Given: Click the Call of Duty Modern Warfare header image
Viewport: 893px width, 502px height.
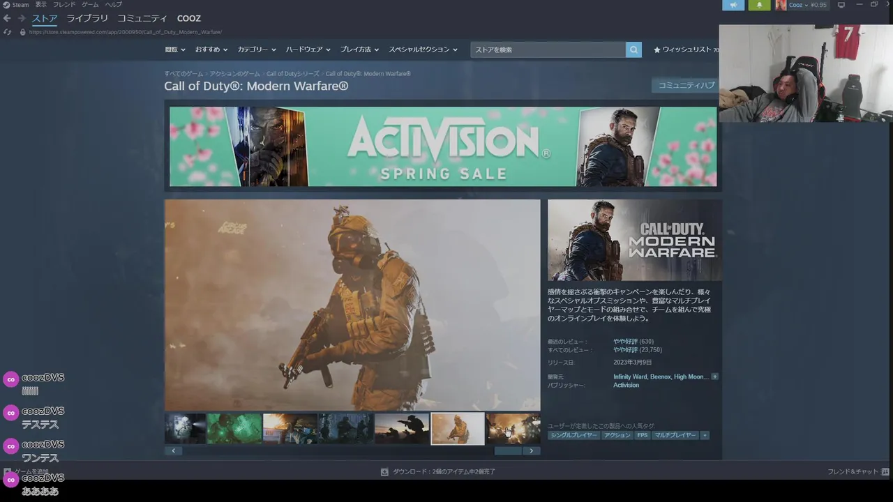Looking at the screenshot, I should point(635,241).
